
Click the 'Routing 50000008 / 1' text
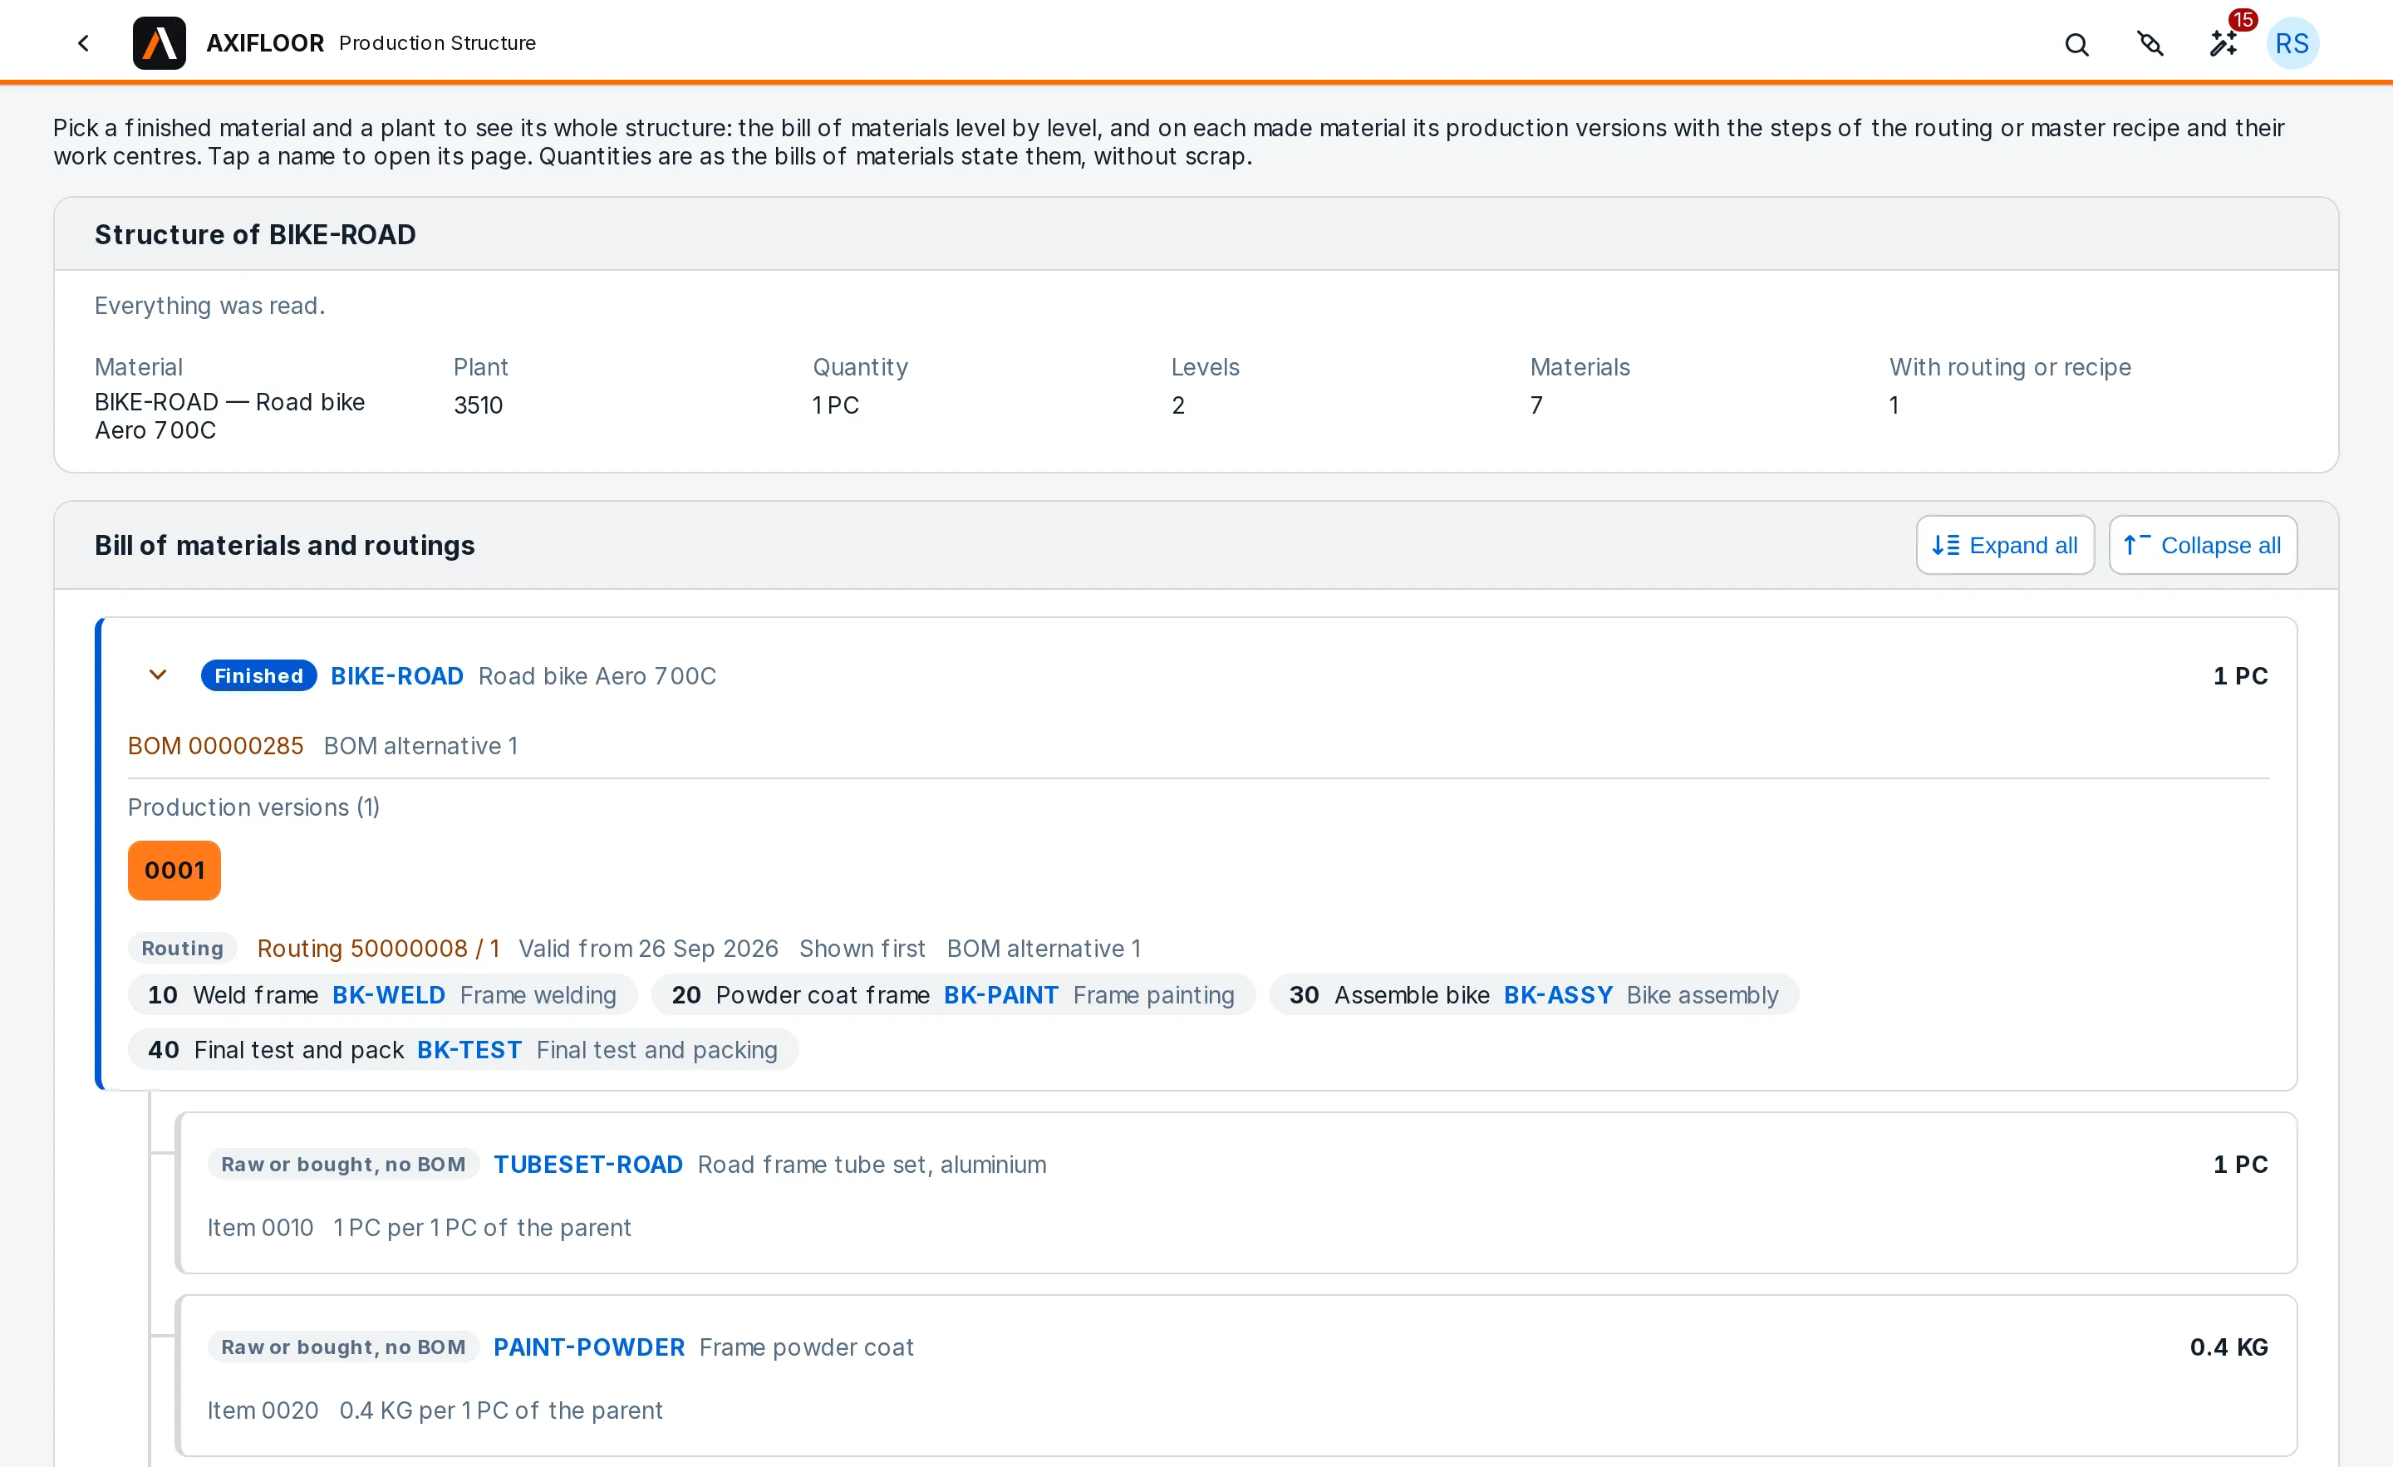tap(379, 949)
